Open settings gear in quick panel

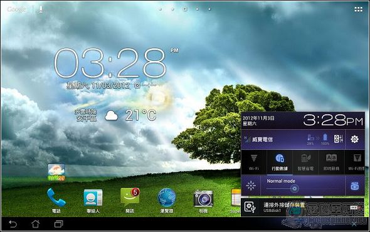click(354, 139)
